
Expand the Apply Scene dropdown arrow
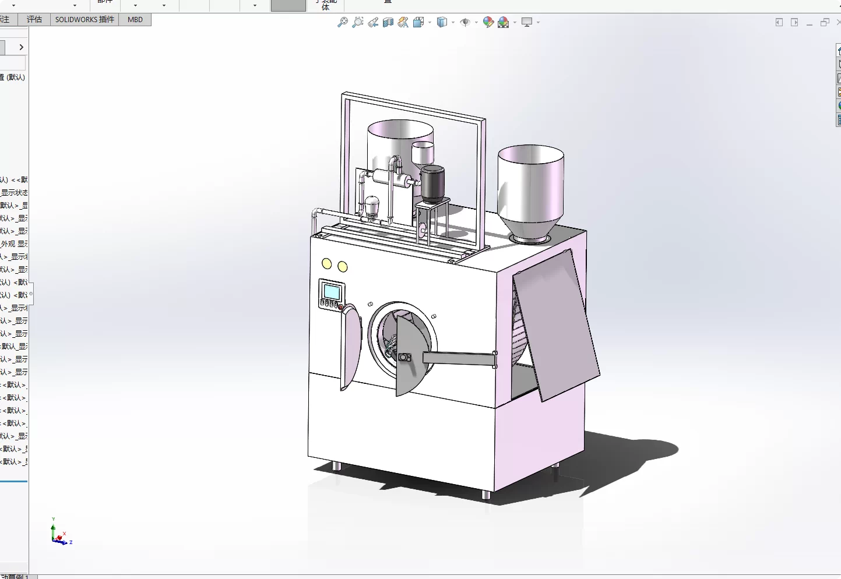tap(515, 23)
